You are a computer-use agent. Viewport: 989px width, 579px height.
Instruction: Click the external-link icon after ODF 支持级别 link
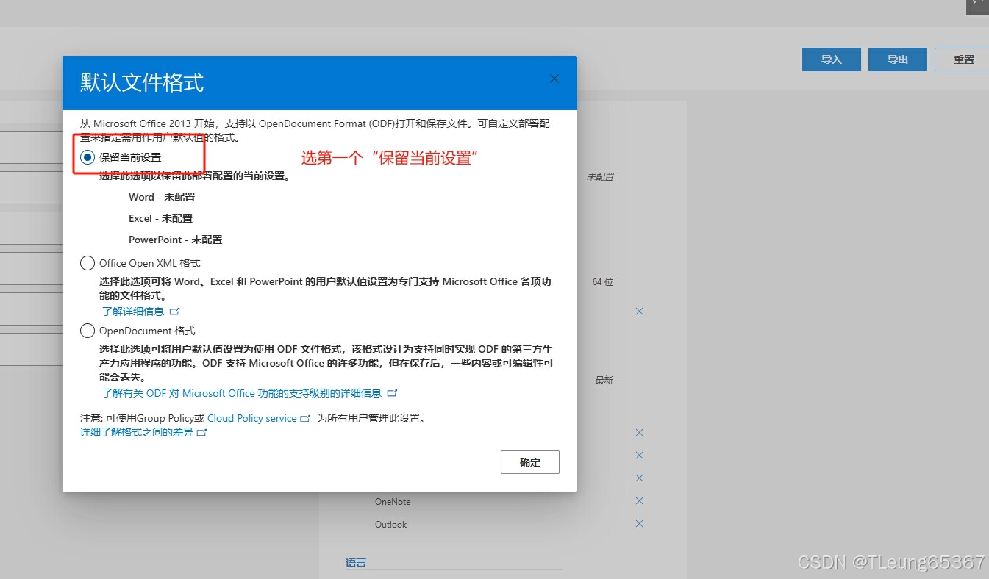[x=393, y=393]
